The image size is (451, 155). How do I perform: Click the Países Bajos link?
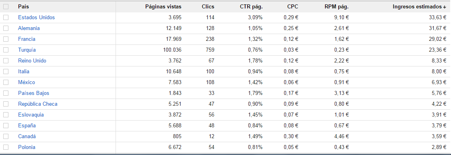33,93
